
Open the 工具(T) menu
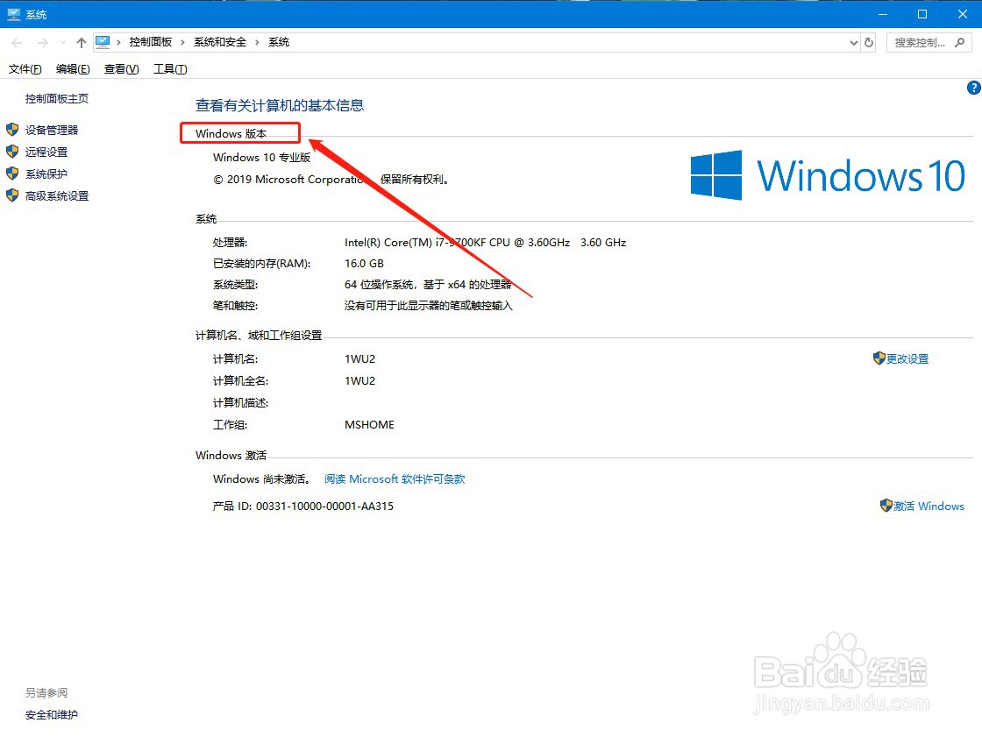[x=170, y=69]
